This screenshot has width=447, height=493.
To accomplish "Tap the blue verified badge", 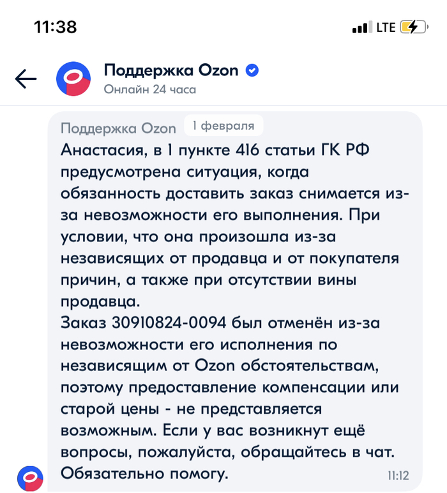I will [252, 70].
